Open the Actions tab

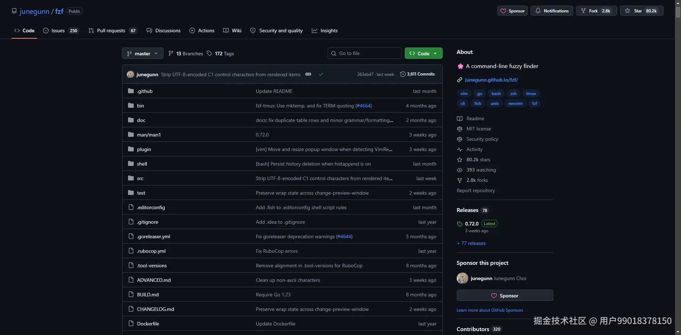tap(202, 30)
